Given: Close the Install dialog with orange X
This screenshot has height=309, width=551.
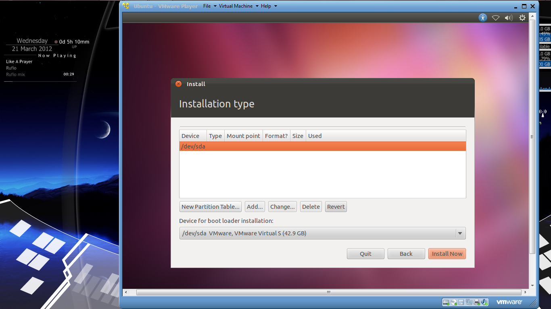Looking at the screenshot, I should pyautogui.click(x=179, y=84).
